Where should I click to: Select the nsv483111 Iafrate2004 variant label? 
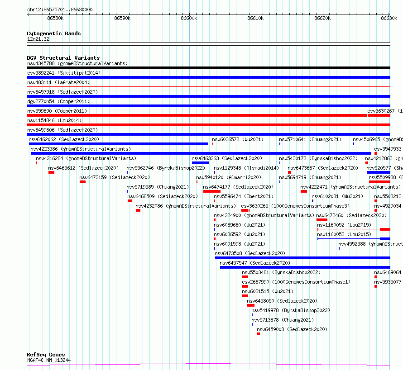pos(58,82)
